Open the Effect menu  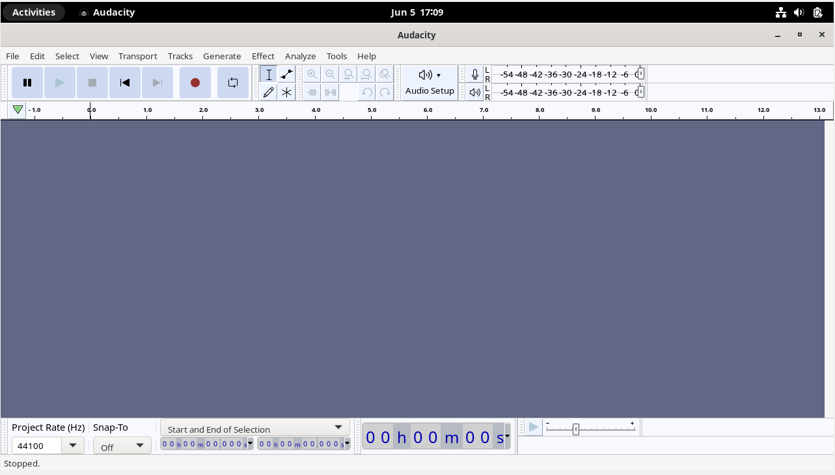coord(263,56)
